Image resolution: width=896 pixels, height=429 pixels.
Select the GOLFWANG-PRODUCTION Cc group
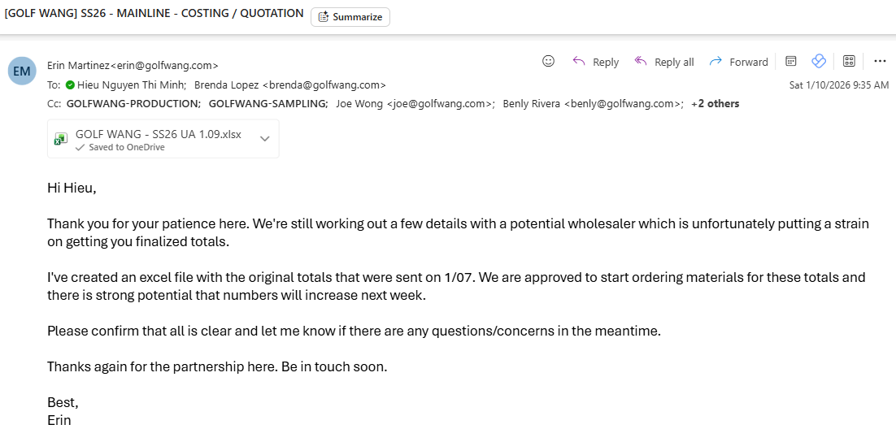133,103
